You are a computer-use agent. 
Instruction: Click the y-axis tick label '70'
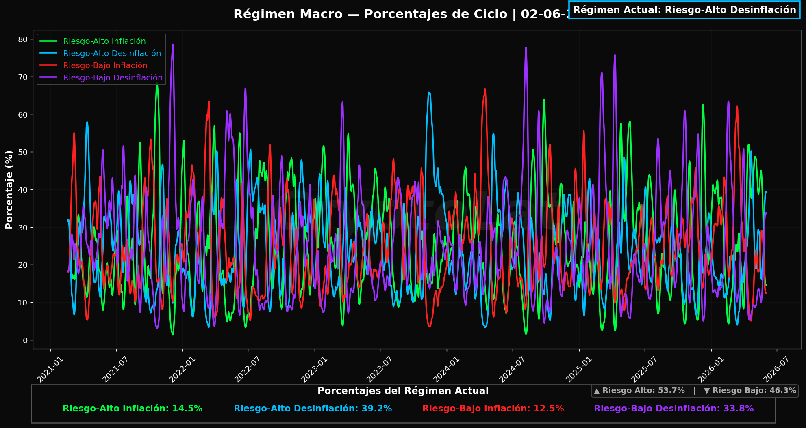pyautogui.click(x=23, y=77)
